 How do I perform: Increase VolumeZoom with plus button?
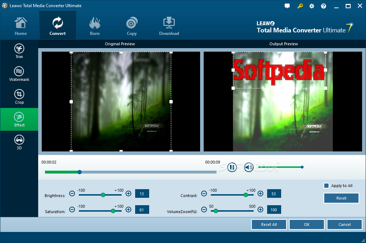[x=260, y=210]
